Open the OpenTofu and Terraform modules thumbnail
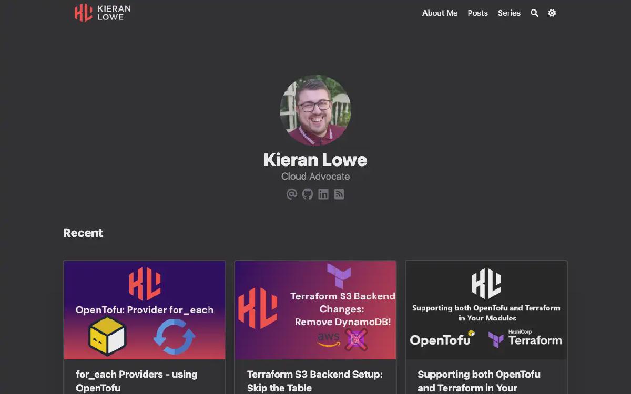This screenshot has height=394, width=631. tap(486, 310)
